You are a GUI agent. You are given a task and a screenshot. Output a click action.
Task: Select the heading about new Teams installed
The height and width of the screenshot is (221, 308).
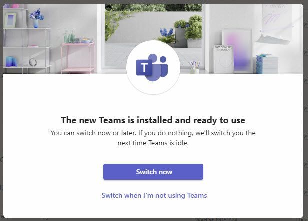153,120
